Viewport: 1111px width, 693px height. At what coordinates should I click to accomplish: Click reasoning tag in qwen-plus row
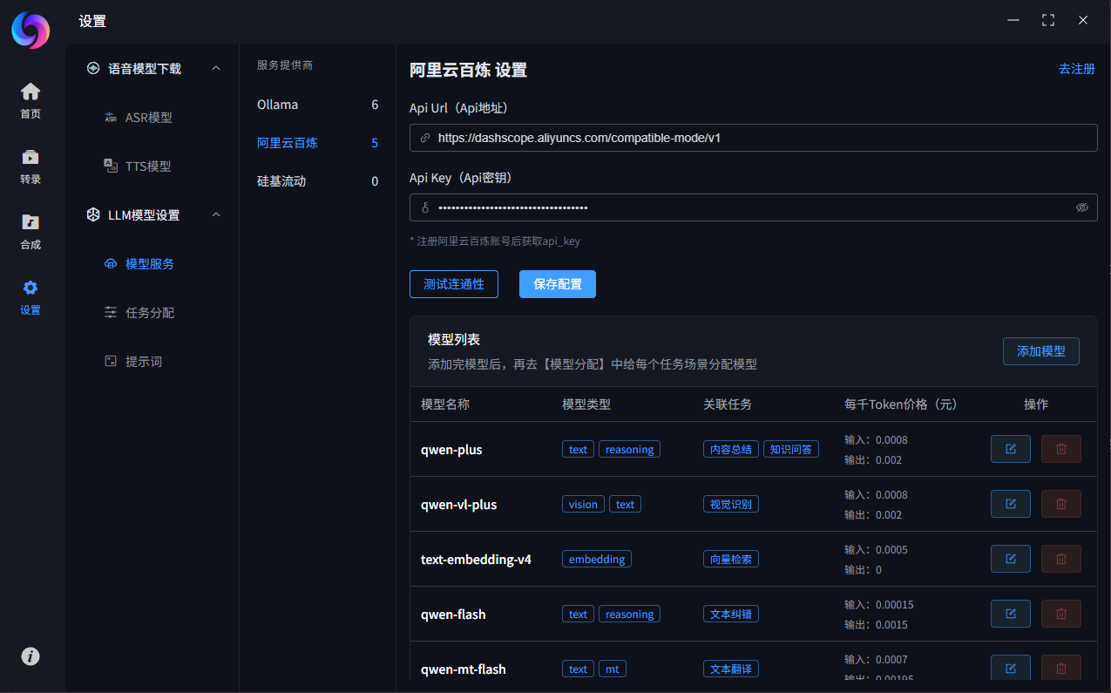(x=629, y=449)
